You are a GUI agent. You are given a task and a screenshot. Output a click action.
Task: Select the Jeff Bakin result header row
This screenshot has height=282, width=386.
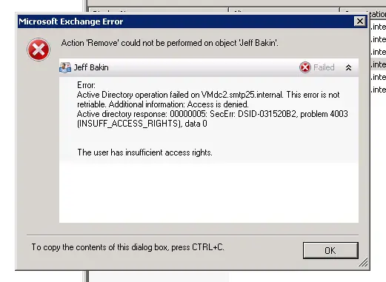tap(209, 67)
